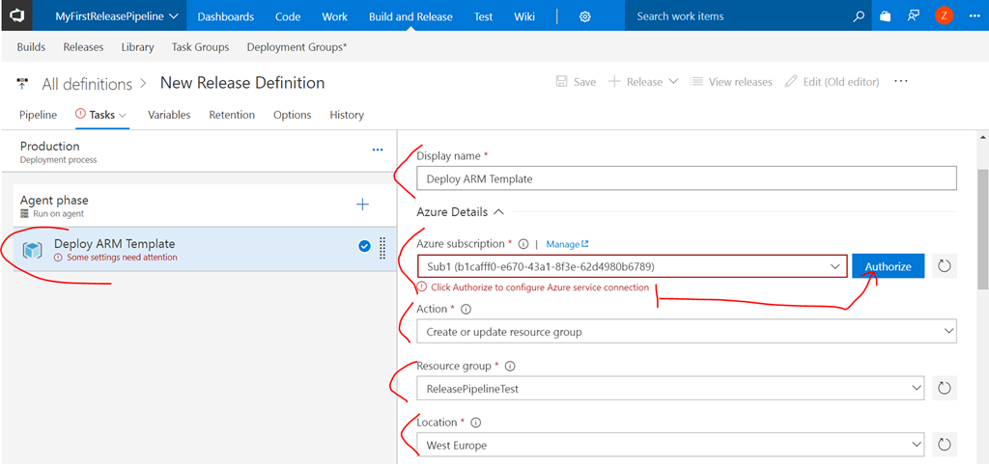Viewport: 989px width, 464px height.
Task: Refresh the Azure subscription list
Action: [945, 266]
